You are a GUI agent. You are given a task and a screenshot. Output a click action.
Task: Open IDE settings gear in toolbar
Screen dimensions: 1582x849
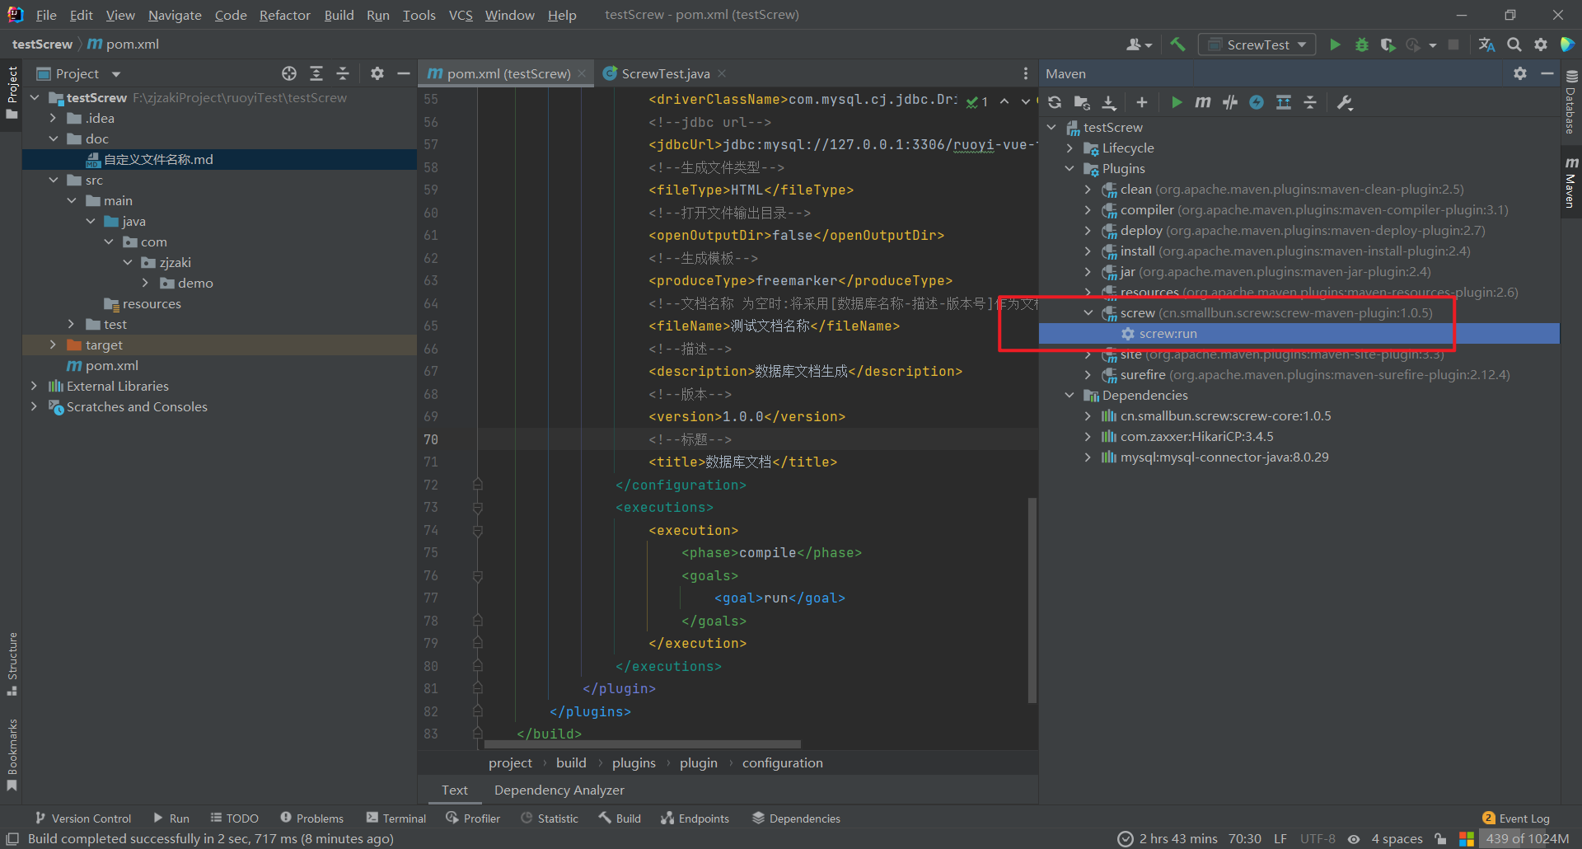[x=1541, y=45]
